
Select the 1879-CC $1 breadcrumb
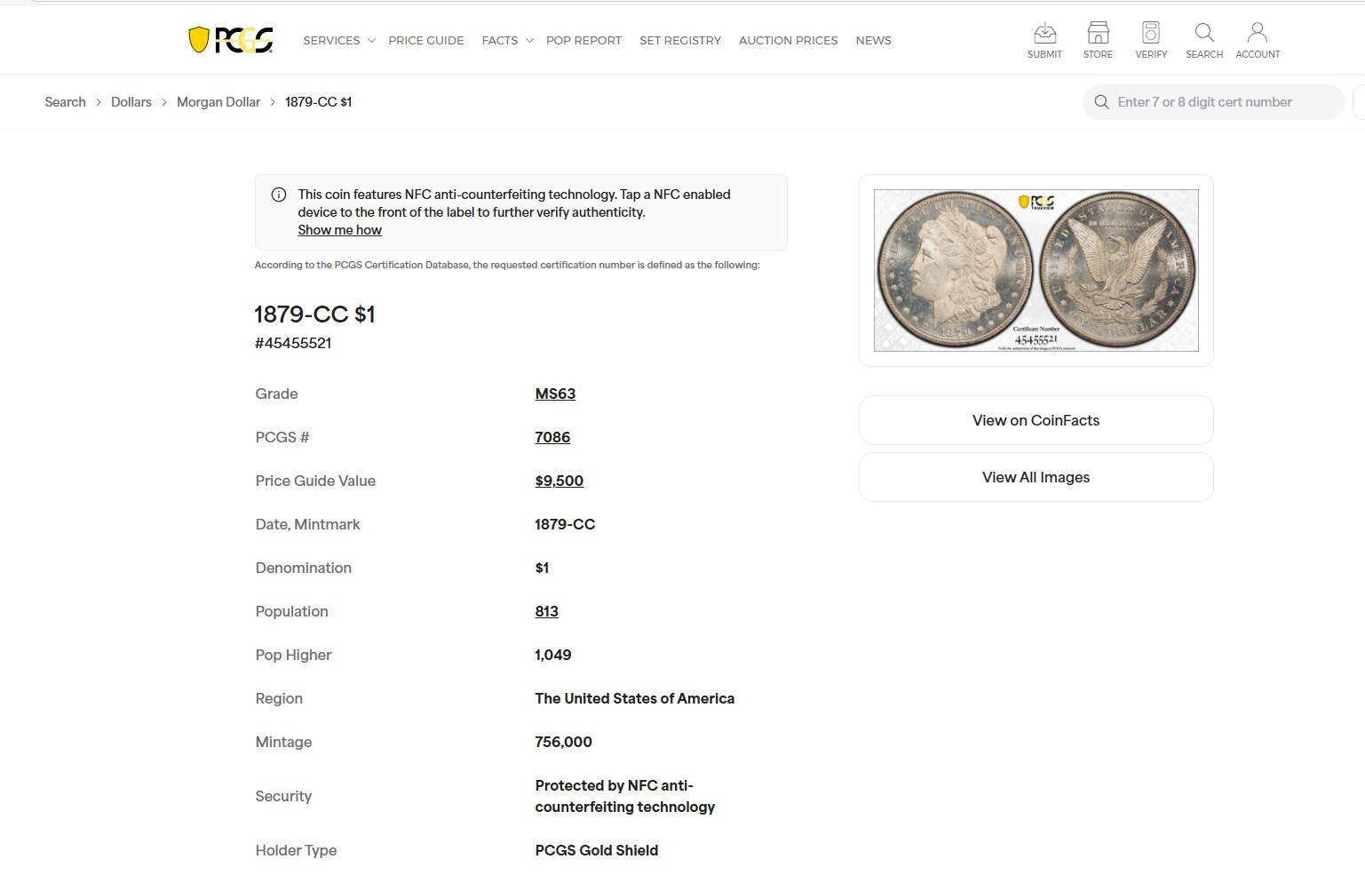tap(319, 102)
